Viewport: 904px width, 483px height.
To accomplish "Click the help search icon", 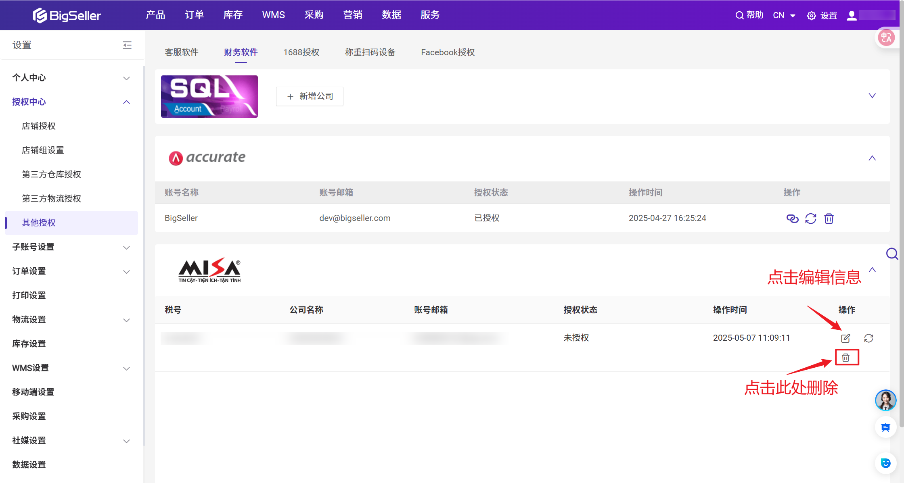I will (739, 15).
